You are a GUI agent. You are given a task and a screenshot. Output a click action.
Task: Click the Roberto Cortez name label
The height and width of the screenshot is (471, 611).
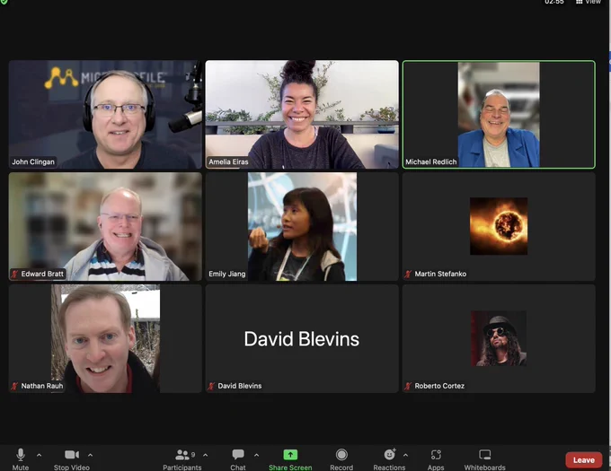[439, 386]
